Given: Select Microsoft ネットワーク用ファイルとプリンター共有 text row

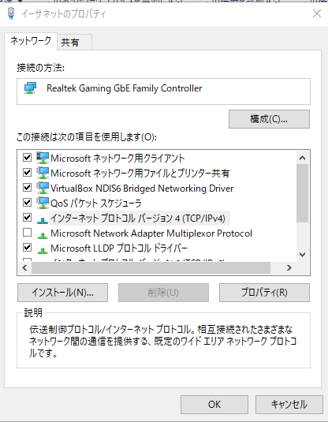Looking at the screenshot, I should pos(140,174).
